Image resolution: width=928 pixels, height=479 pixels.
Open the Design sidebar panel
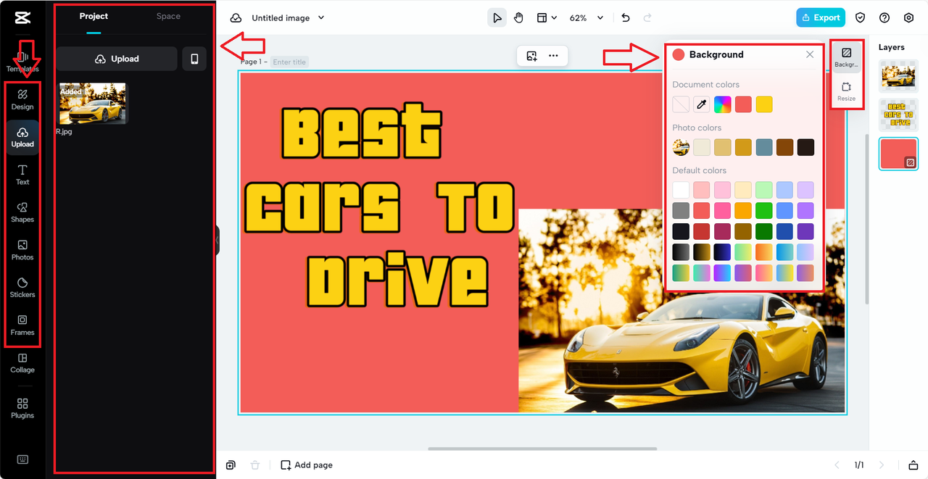(22, 99)
